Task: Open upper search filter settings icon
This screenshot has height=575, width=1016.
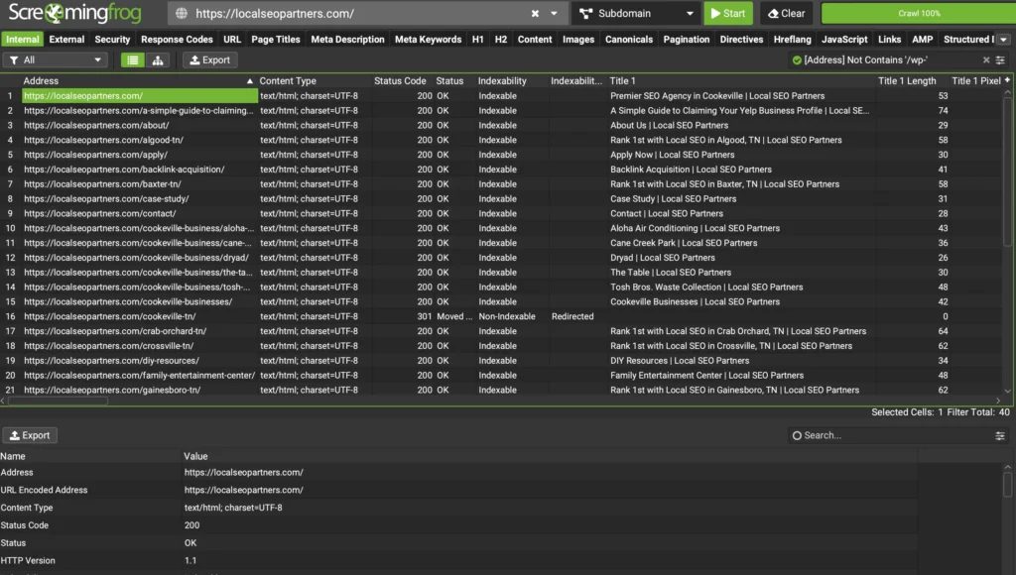Action: point(1000,59)
